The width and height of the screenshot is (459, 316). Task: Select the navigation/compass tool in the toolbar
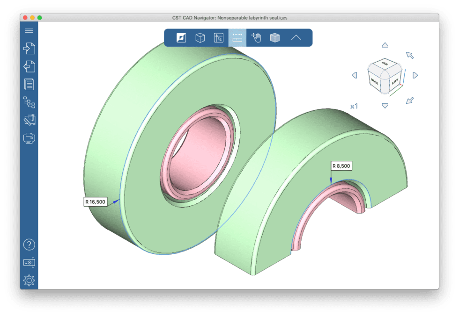pos(181,38)
